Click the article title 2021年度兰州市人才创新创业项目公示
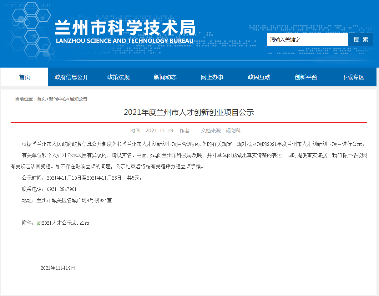 pyautogui.click(x=189, y=112)
